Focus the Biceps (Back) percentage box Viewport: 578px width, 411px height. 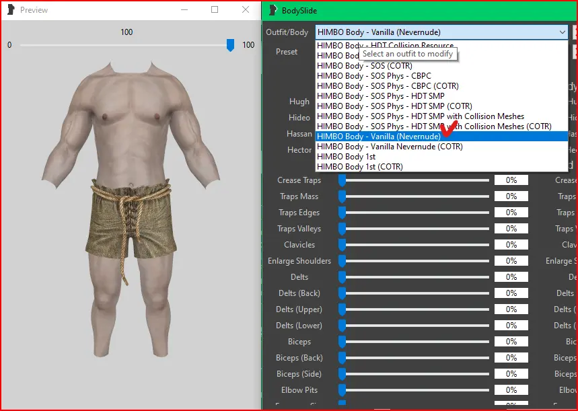coord(511,358)
